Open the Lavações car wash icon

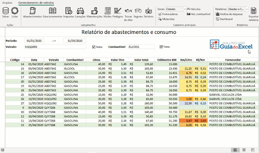80,11
